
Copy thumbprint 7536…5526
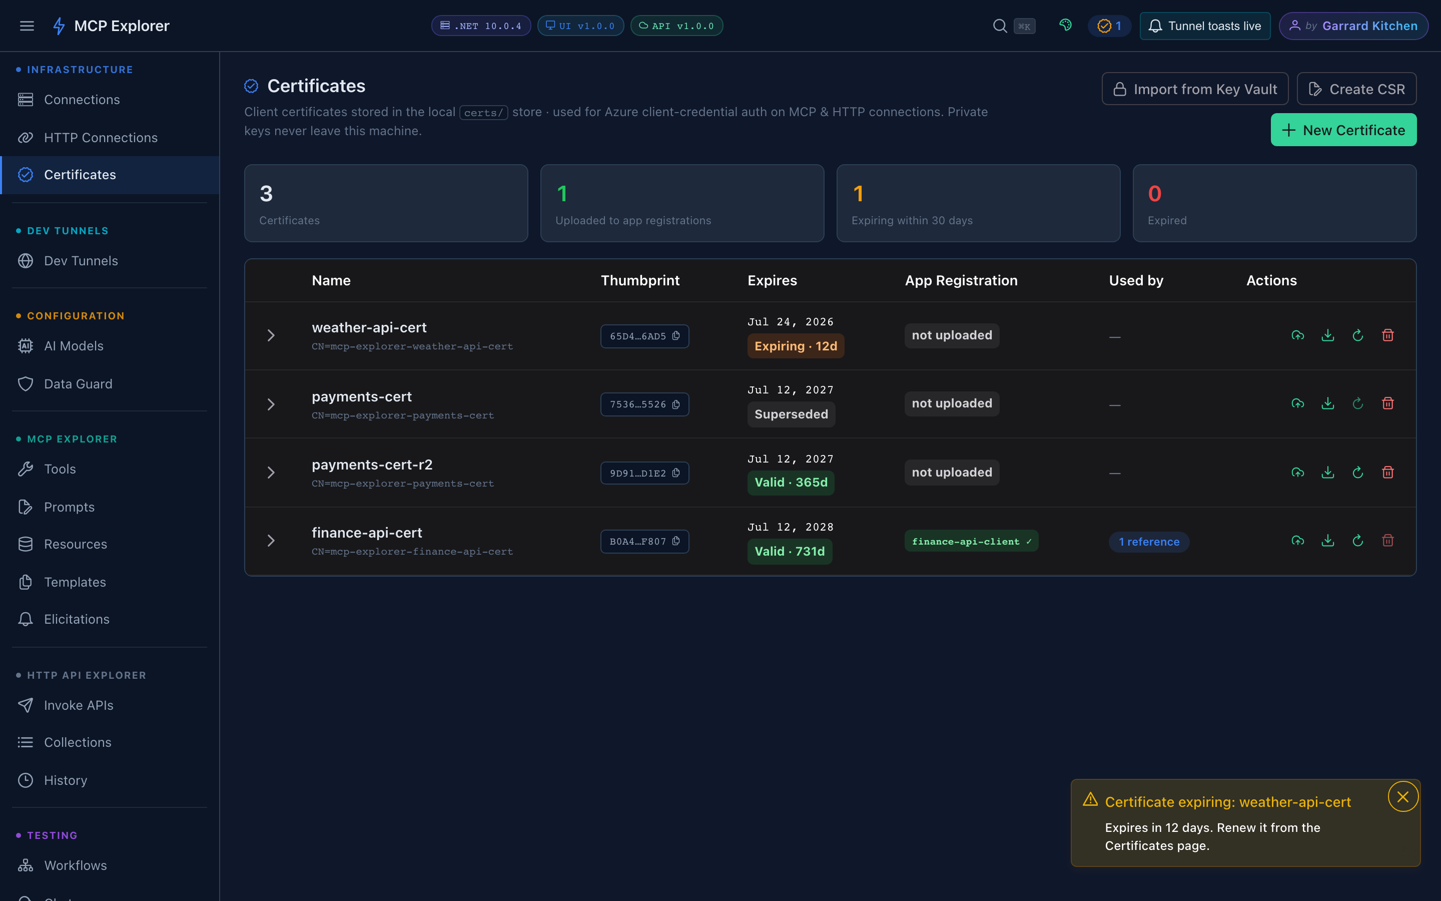point(676,404)
